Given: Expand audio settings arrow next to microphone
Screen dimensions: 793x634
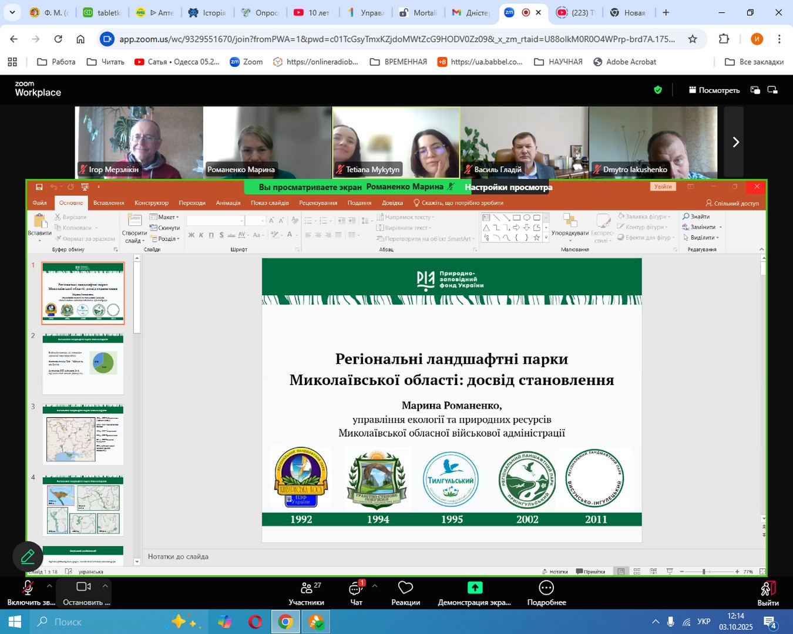Looking at the screenshot, I should point(49,586).
